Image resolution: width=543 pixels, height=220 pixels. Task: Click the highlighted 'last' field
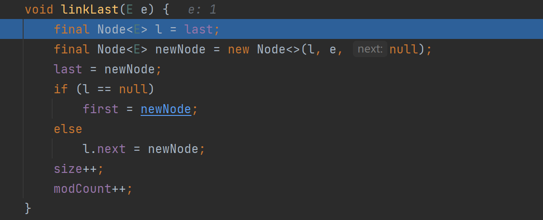(x=199, y=29)
